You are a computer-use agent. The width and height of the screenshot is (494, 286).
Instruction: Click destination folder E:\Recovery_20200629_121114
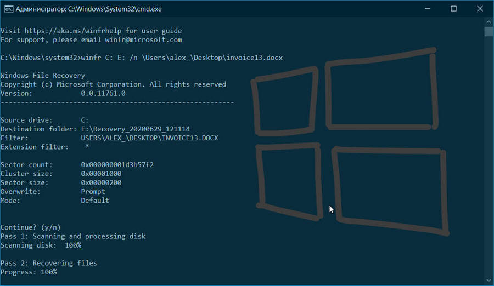(x=136, y=129)
